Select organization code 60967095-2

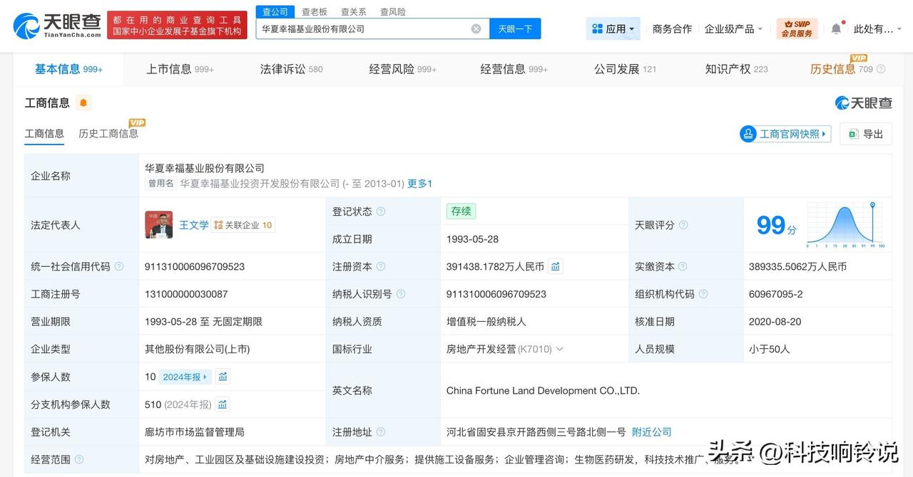click(x=776, y=294)
